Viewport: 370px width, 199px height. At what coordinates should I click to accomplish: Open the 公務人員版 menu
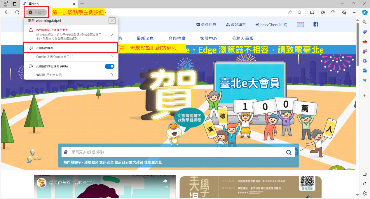pos(243,38)
